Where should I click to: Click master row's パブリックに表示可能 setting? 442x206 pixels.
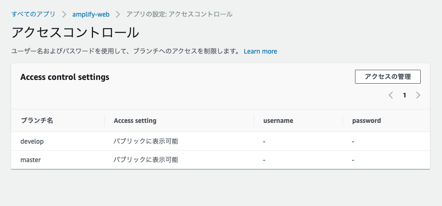[x=146, y=160]
